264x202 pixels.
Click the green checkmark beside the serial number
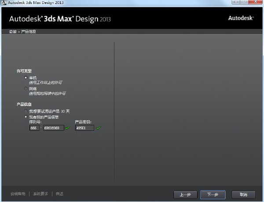pos(67,128)
